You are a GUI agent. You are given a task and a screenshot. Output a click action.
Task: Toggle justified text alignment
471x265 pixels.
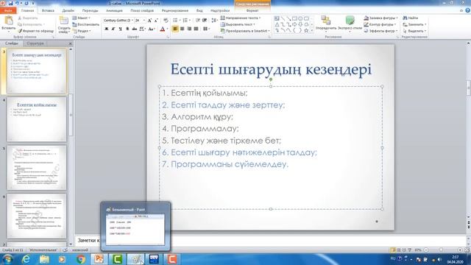[x=196, y=29]
